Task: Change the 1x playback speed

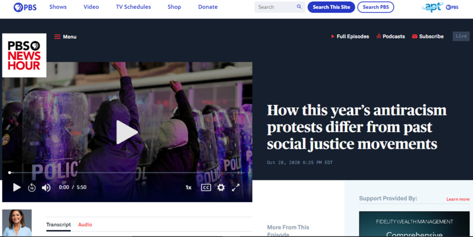Action: coord(189,187)
